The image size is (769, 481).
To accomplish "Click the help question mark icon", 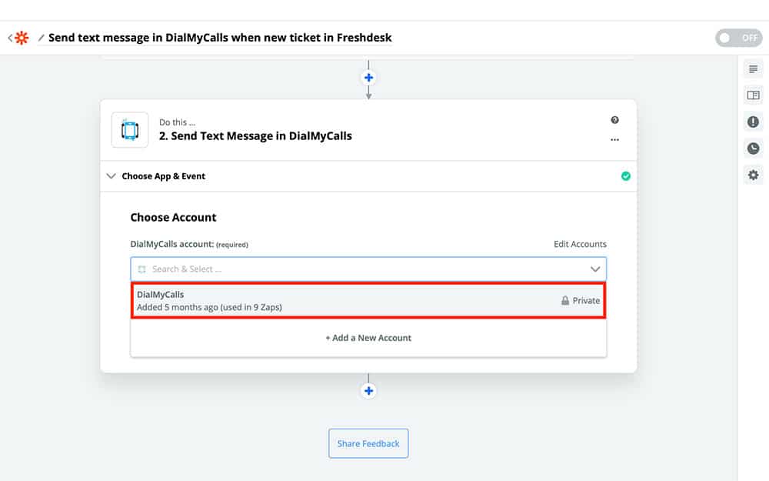I will pos(614,120).
